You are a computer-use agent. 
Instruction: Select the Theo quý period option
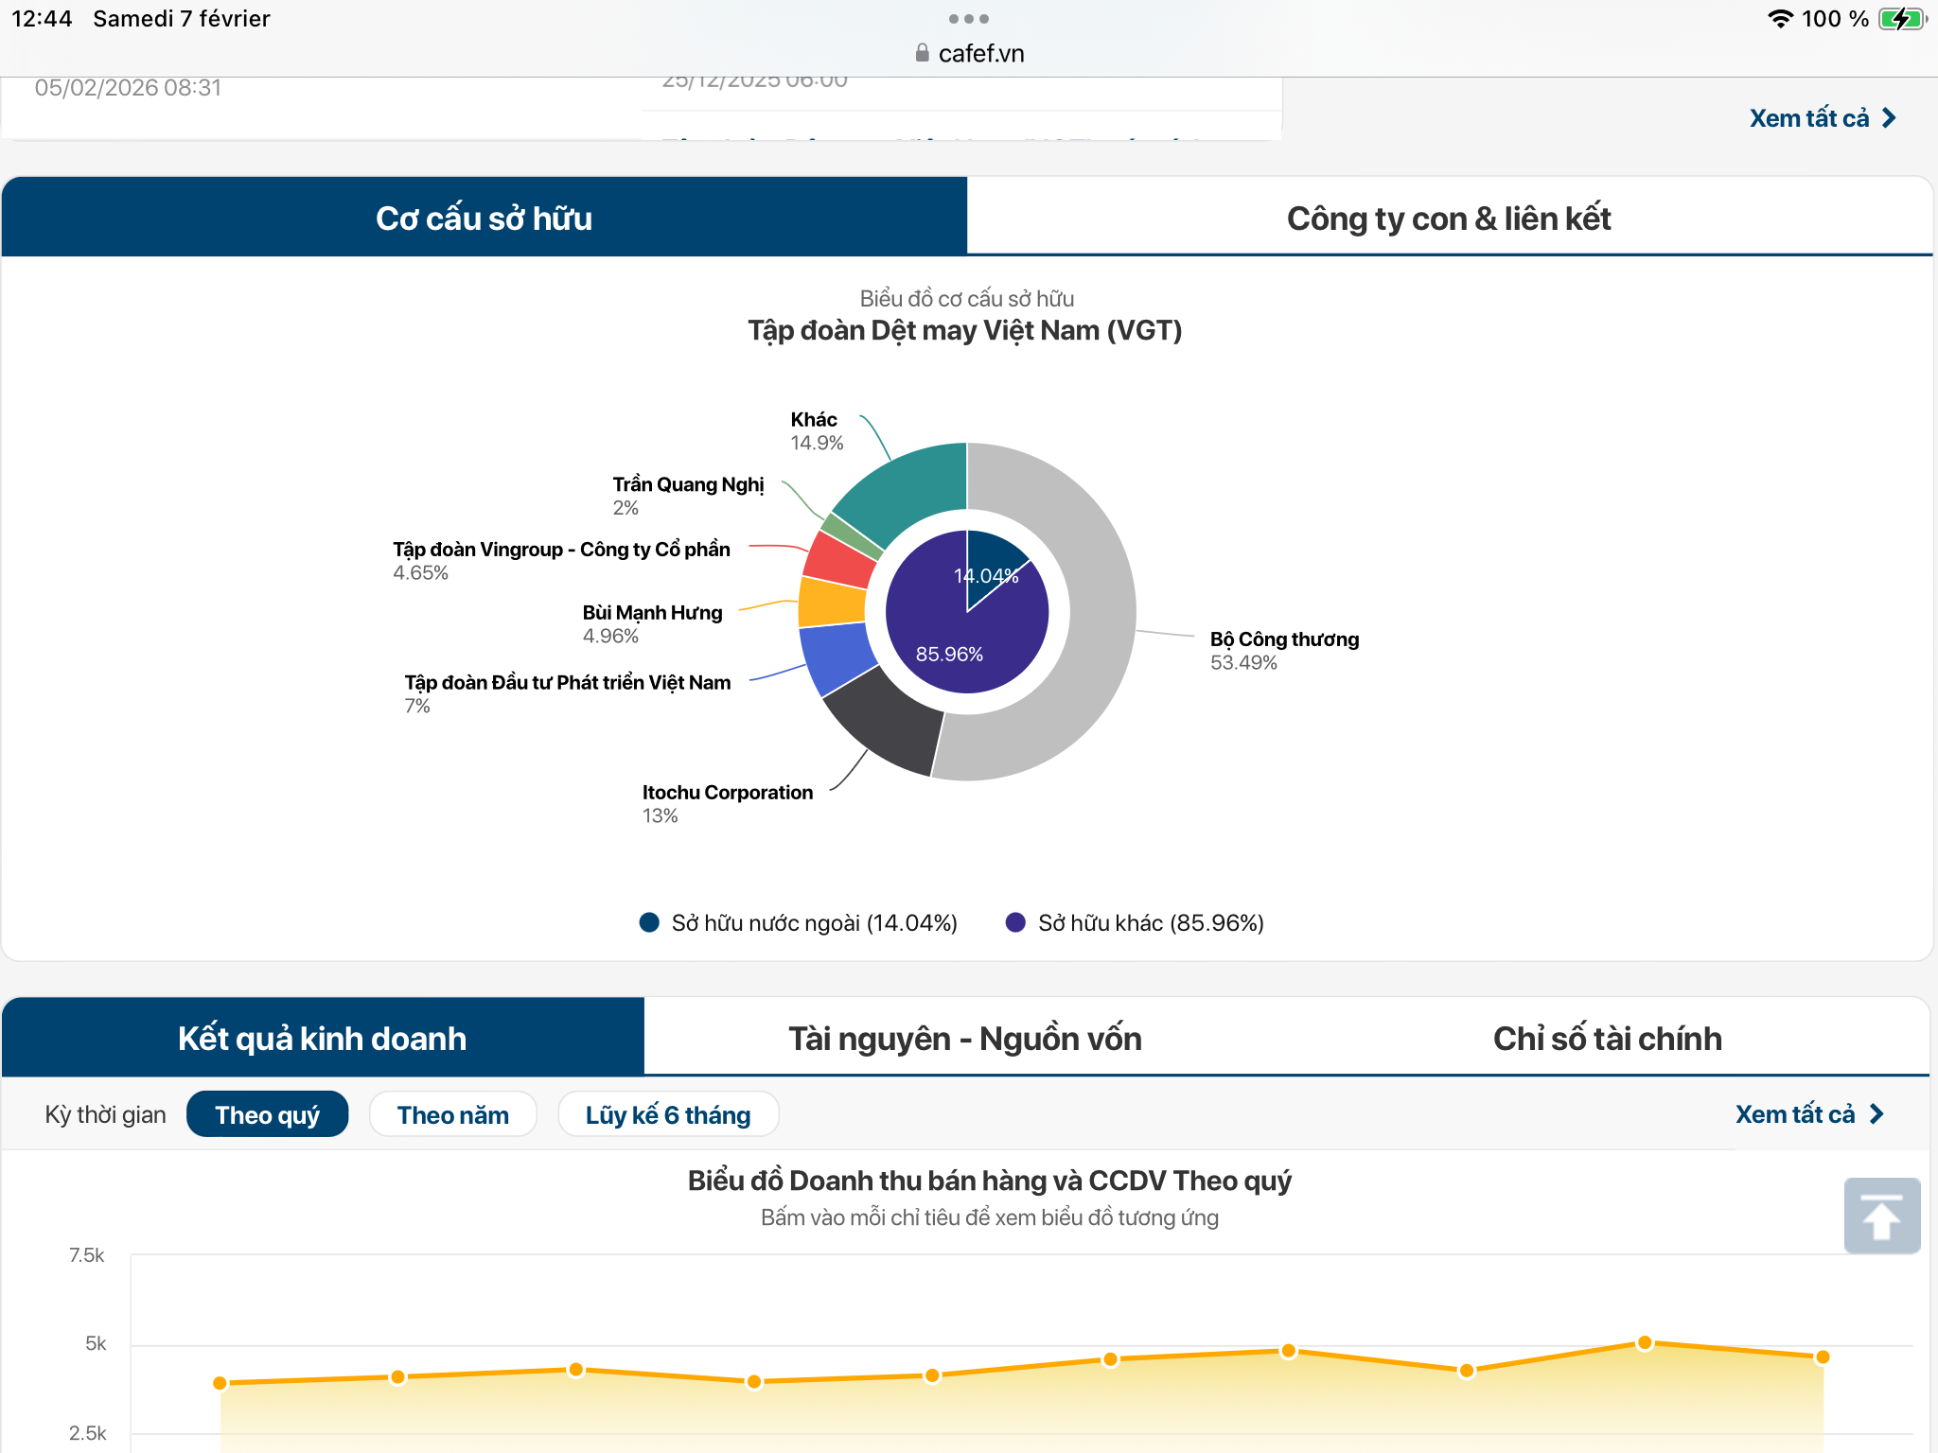267,1114
